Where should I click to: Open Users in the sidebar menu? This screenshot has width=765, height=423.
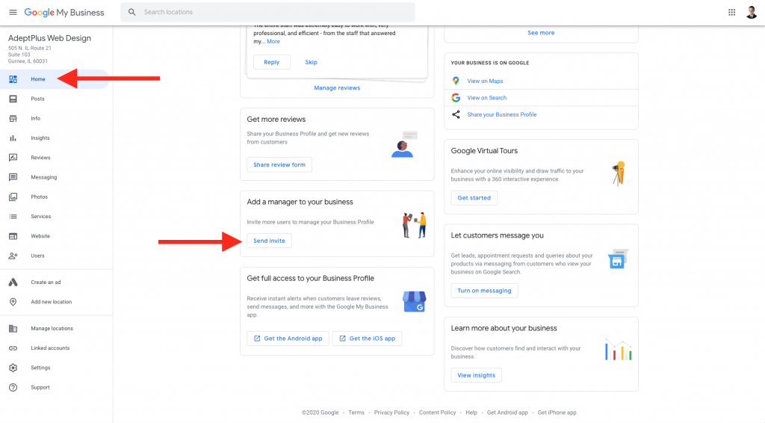point(37,256)
